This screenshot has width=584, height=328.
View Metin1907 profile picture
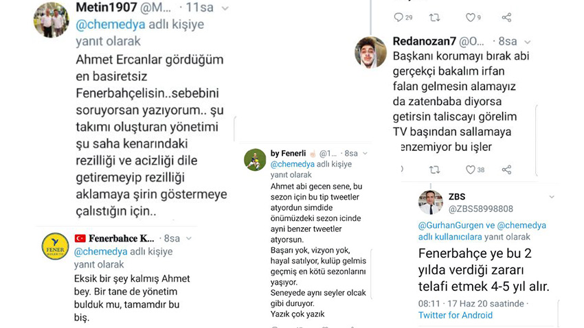[50, 21]
